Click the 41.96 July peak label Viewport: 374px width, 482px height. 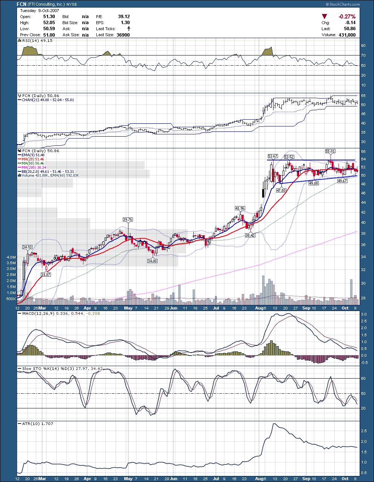point(240,208)
